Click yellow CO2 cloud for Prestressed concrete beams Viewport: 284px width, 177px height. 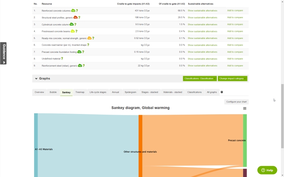(72, 31)
